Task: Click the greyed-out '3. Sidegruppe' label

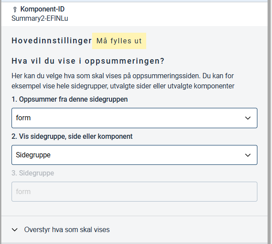Action: click(x=33, y=173)
